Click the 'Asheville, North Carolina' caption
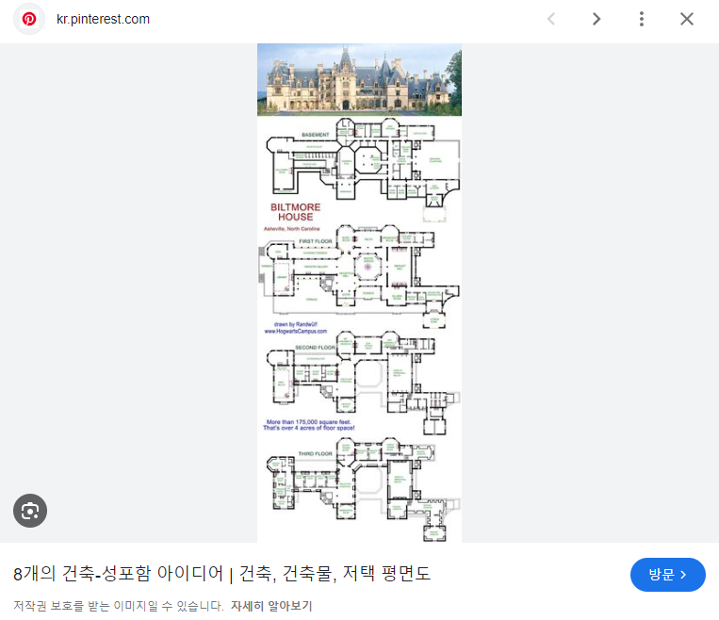This screenshot has height=620, width=719. 291,229
